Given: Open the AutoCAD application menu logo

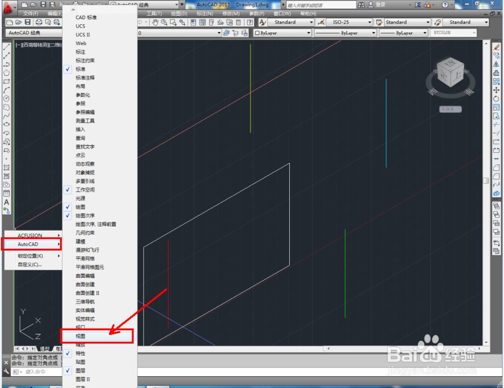Looking at the screenshot, I should pos(8,8).
